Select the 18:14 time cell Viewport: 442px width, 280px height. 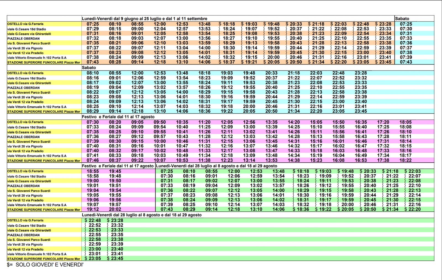click(406, 141)
